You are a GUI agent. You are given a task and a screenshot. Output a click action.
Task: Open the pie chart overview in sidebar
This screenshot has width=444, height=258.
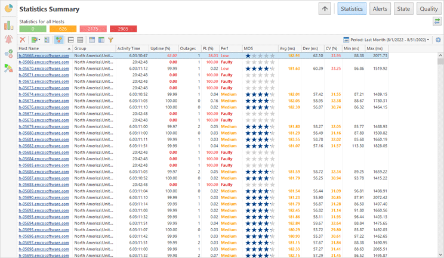click(8, 9)
